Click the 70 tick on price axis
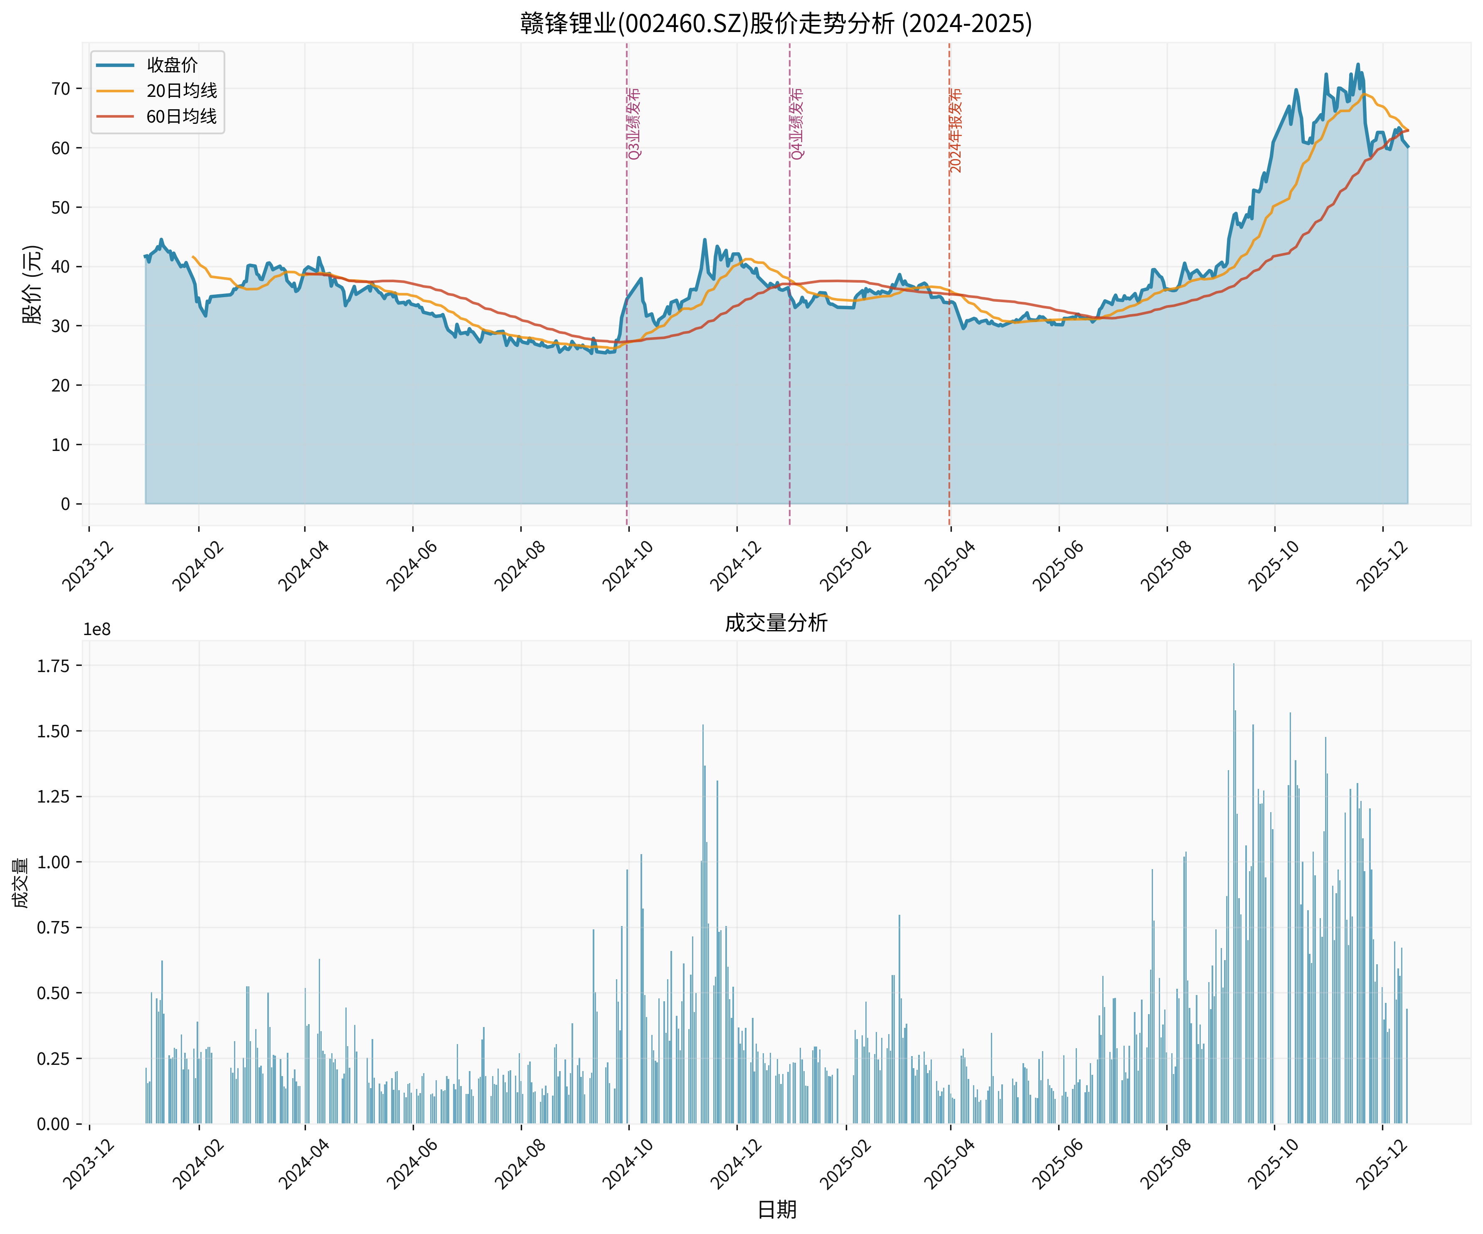 point(61,88)
